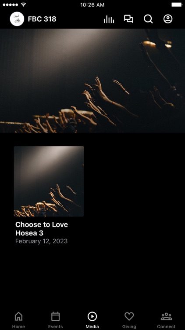This screenshot has width=185, height=330.
Task: Tap the battery indicator in status bar
Action: tap(177, 5)
